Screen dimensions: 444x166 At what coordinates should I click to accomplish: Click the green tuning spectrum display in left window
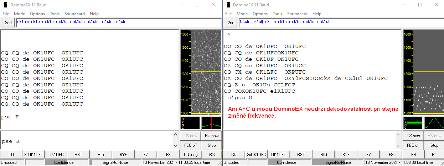212,123
